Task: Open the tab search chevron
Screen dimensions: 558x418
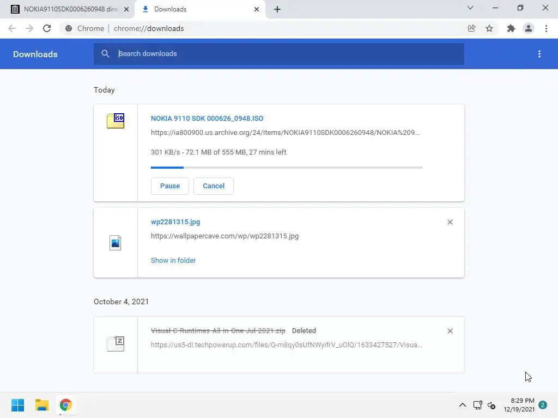Action: [x=470, y=8]
